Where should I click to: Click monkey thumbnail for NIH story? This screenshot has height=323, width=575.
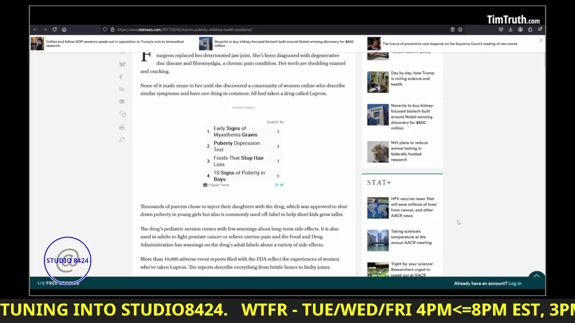click(x=378, y=152)
